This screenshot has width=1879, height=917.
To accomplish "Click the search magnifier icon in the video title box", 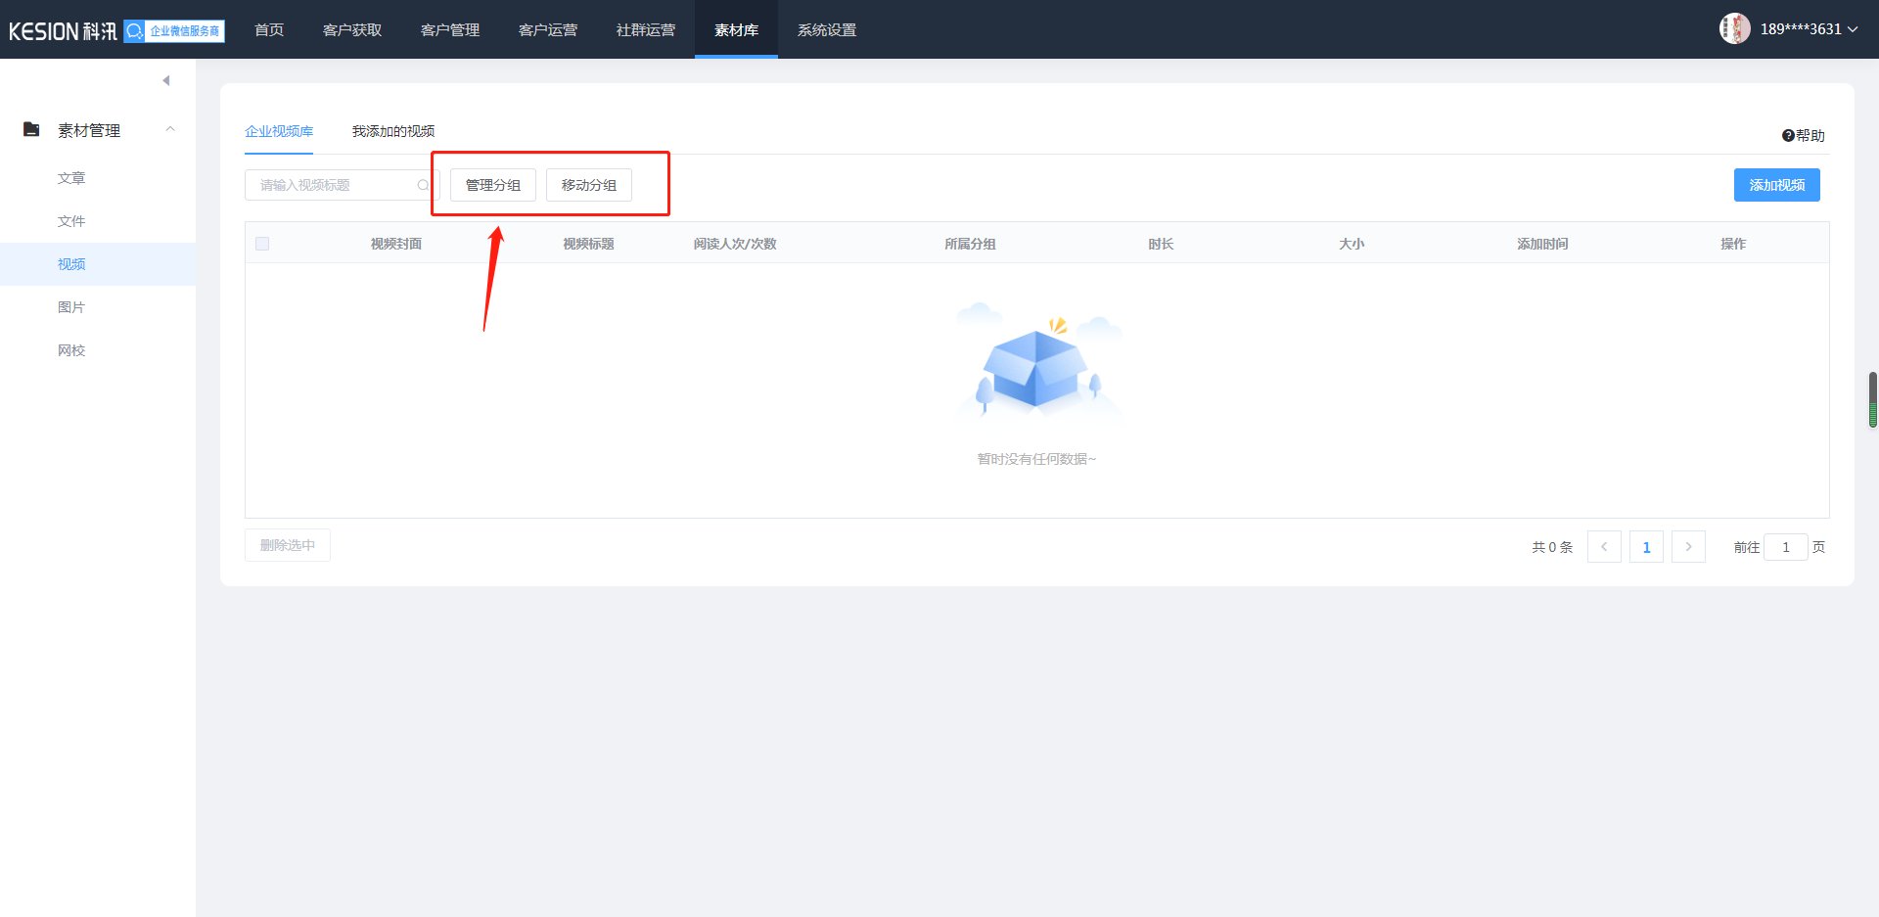I will pos(423,185).
